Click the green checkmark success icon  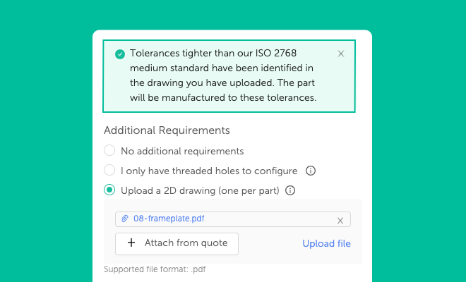(x=120, y=54)
